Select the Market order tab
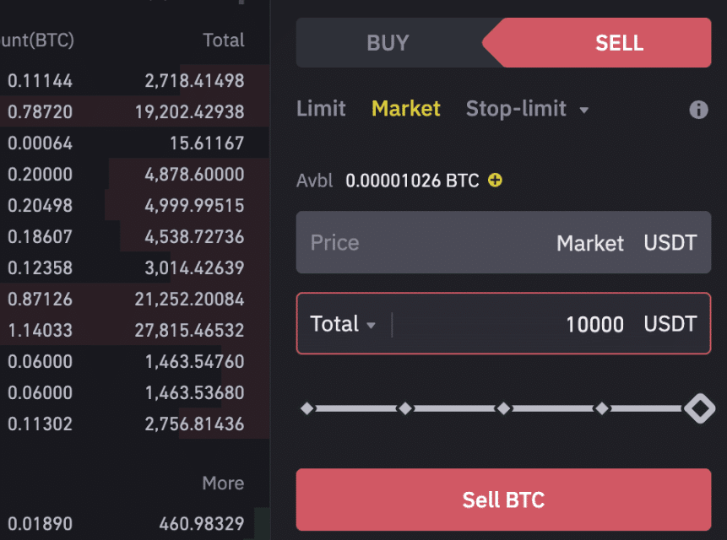This screenshot has width=727, height=540. click(406, 109)
